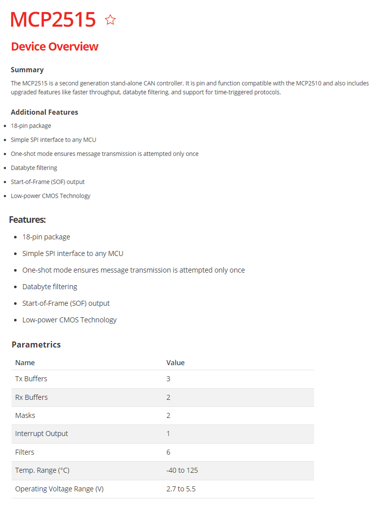Select the Rx Buffers row label
This screenshot has width=377, height=513.
[x=31, y=397]
